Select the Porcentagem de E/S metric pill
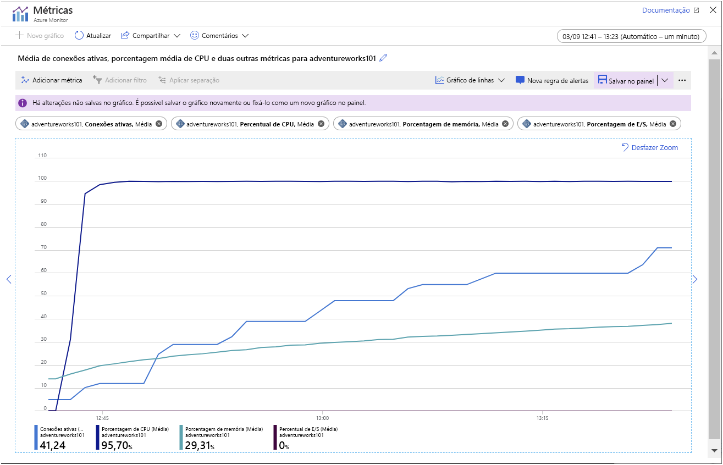 click(599, 124)
